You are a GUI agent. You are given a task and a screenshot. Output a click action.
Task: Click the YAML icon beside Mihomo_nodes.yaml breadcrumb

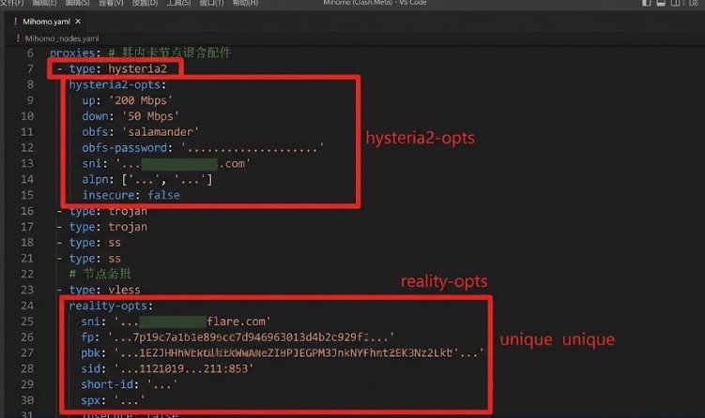(18, 38)
